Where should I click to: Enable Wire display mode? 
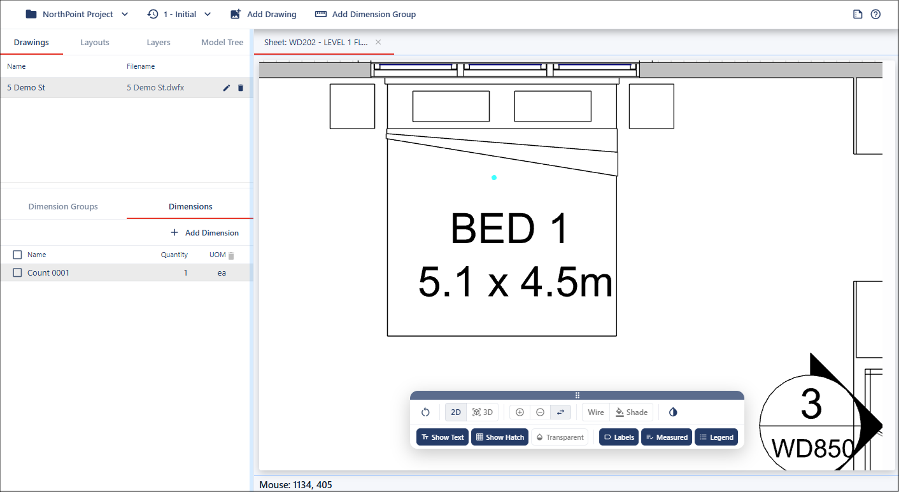[596, 412]
